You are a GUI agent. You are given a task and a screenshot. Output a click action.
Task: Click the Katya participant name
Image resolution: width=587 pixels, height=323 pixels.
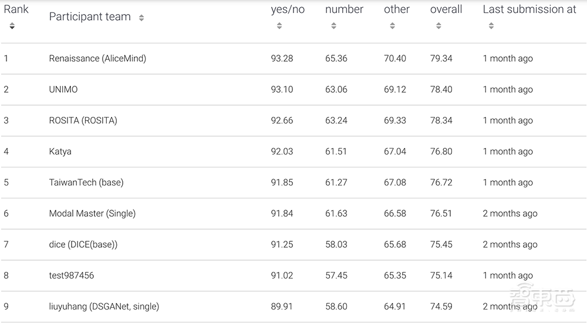pyautogui.click(x=60, y=152)
